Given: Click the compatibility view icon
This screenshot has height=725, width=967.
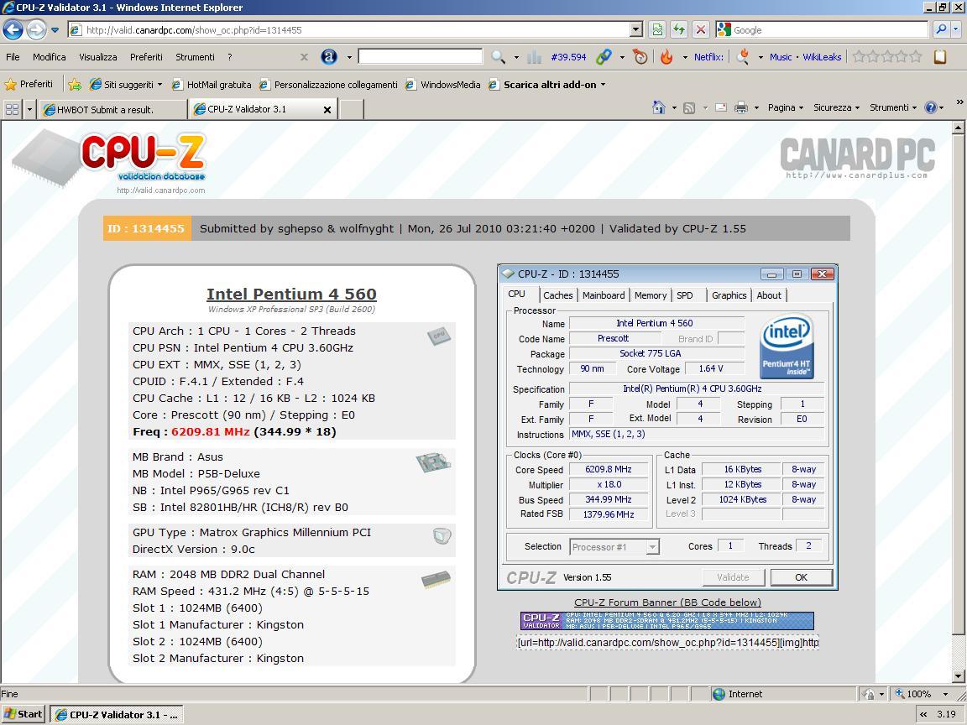Looking at the screenshot, I should (657, 29).
